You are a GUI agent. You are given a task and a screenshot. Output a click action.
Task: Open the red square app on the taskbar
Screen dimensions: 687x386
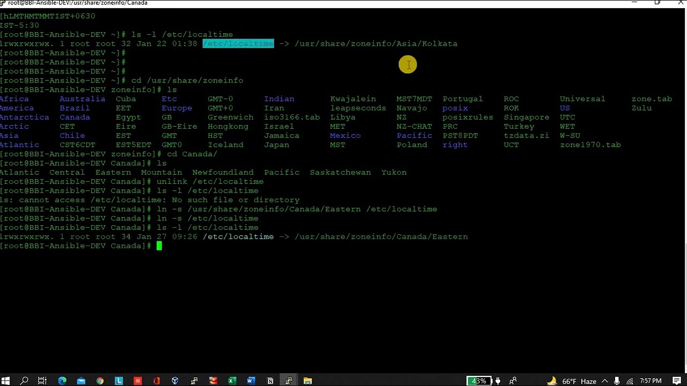coord(137,381)
